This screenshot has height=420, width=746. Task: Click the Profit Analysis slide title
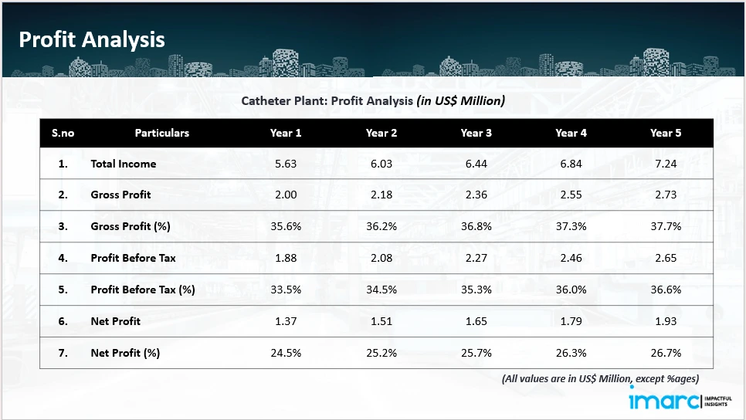click(x=92, y=40)
